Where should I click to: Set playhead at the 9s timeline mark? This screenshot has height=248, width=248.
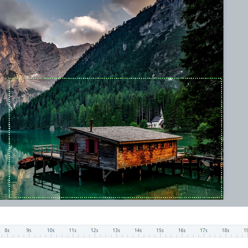[29, 230]
